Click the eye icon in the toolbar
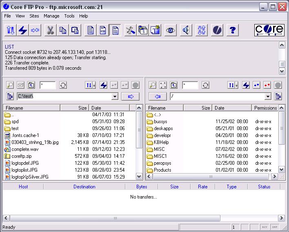Viewport: 289px width, 232px height. (171, 30)
